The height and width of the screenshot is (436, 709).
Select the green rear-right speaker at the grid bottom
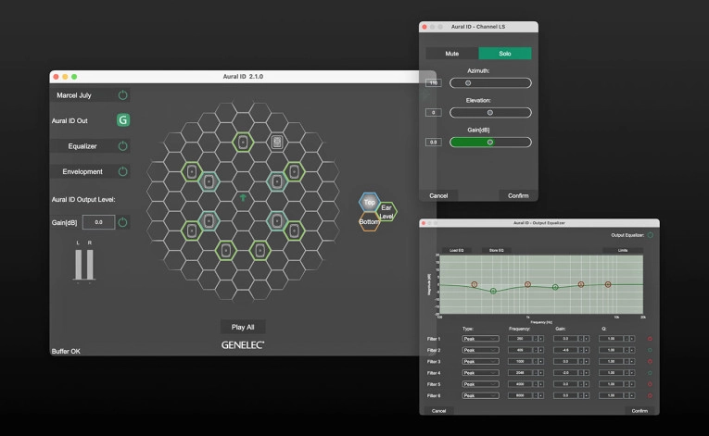click(x=260, y=250)
